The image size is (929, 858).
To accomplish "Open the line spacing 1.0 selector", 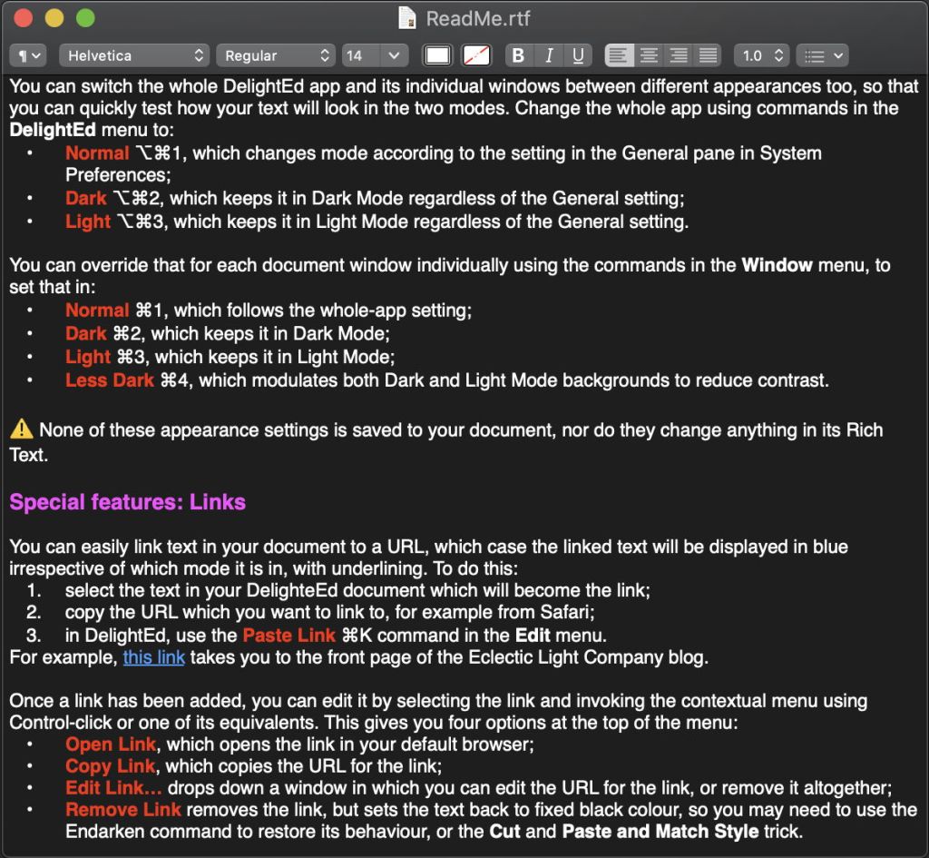I will tap(760, 55).
